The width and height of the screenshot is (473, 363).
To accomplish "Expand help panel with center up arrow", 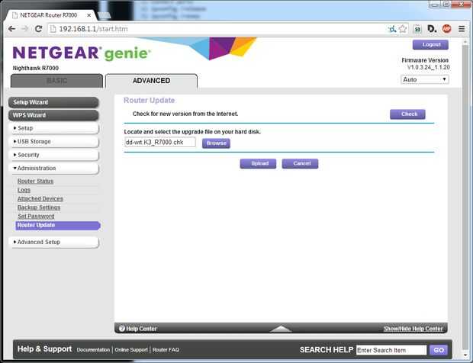I will point(281,329).
